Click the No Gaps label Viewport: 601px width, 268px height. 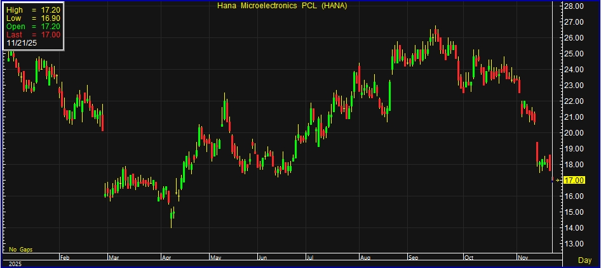click(x=20, y=250)
